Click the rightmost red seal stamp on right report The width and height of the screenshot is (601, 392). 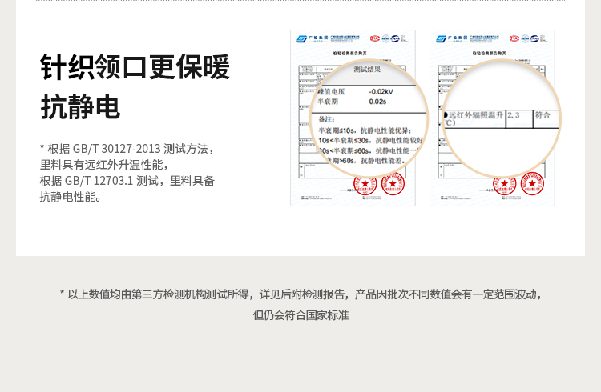(x=532, y=184)
